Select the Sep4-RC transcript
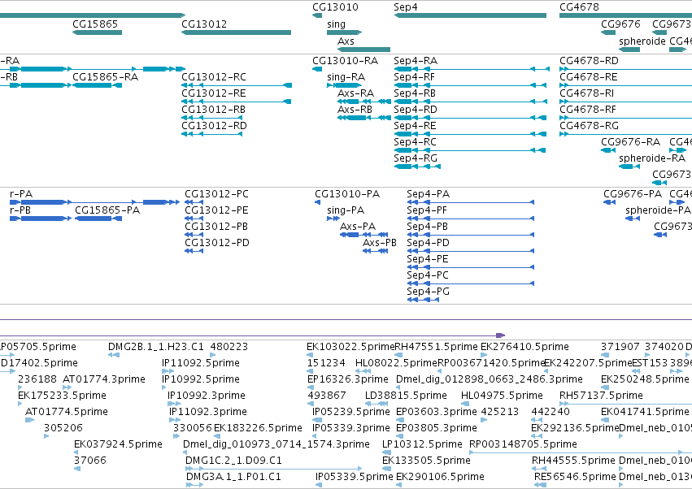The image size is (692, 489). point(470,150)
